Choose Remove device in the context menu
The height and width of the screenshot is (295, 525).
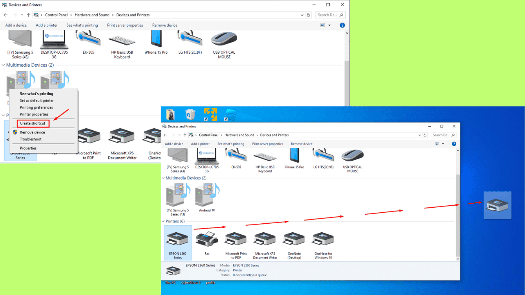click(x=32, y=132)
